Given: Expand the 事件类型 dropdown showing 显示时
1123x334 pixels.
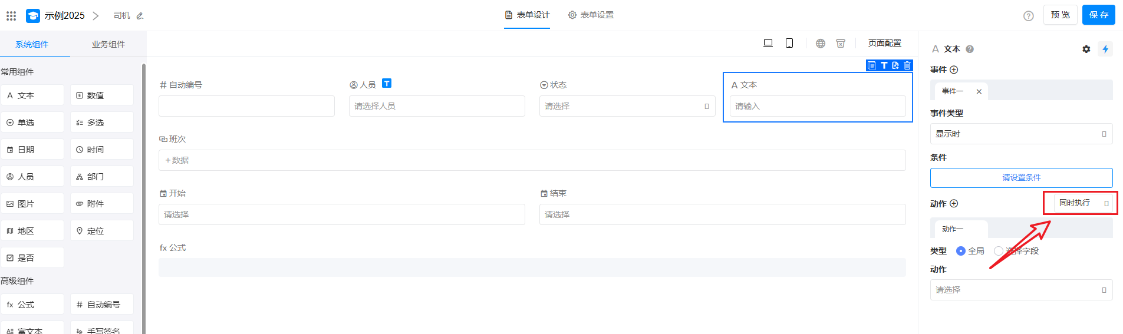Looking at the screenshot, I should (x=1021, y=134).
